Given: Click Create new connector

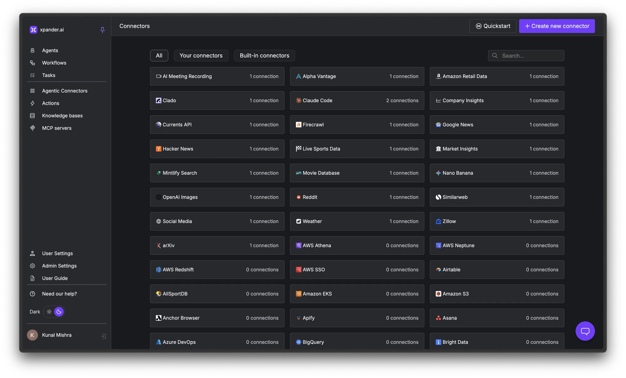Looking at the screenshot, I should [556, 26].
